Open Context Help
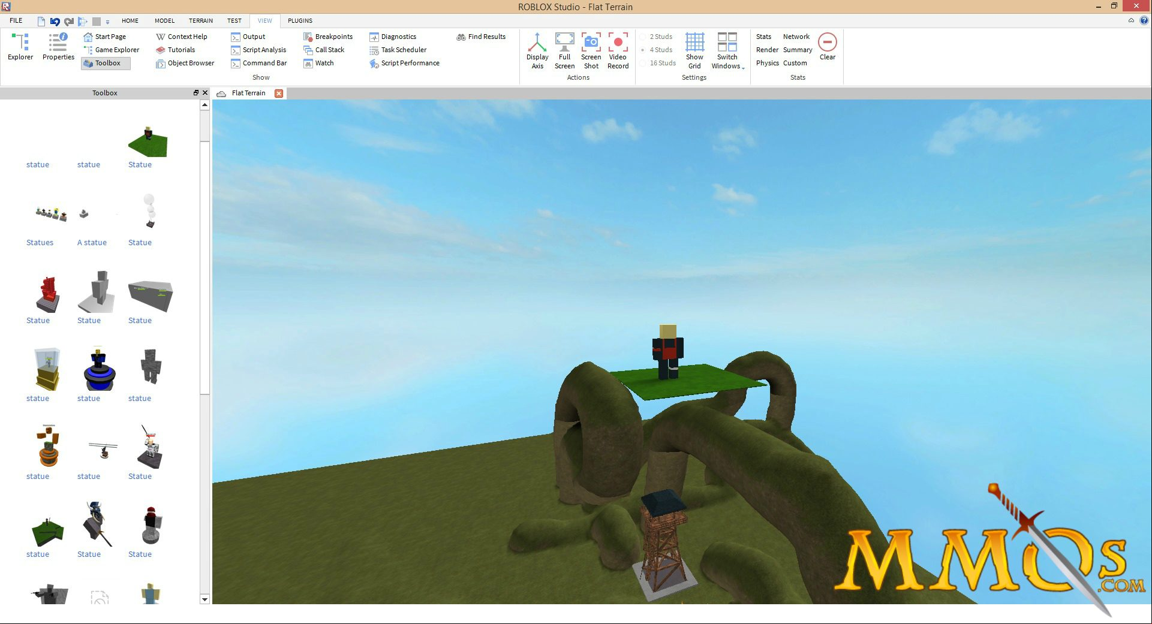The image size is (1152, 624). (182, 37)
